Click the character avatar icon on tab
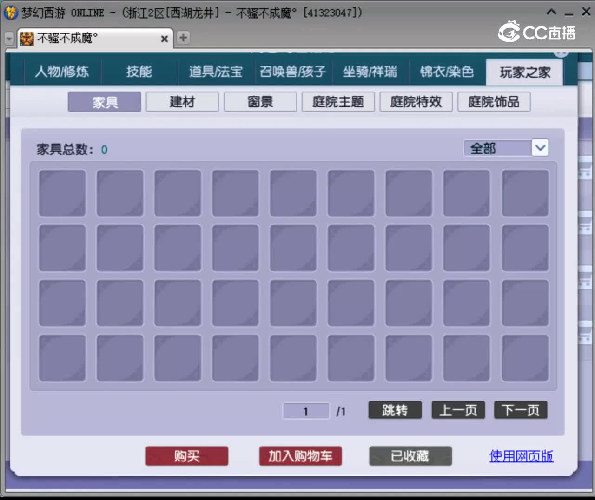 tap(27, 39)
